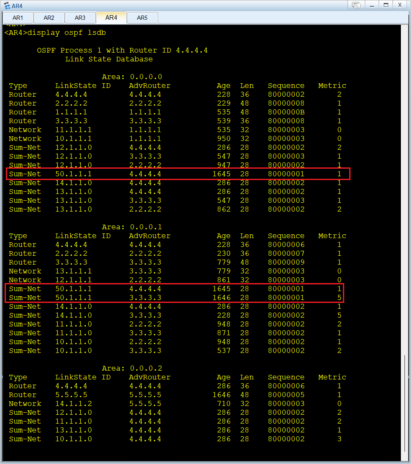
Task: Click the terminal vertical scrollbar thumb
Action: pyautogui.click(x=405, y=403)
